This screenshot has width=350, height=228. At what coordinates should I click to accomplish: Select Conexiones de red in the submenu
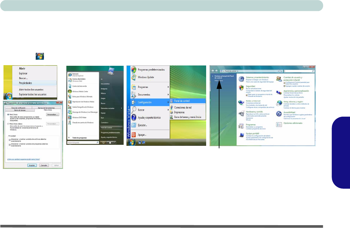coord(188,108)
